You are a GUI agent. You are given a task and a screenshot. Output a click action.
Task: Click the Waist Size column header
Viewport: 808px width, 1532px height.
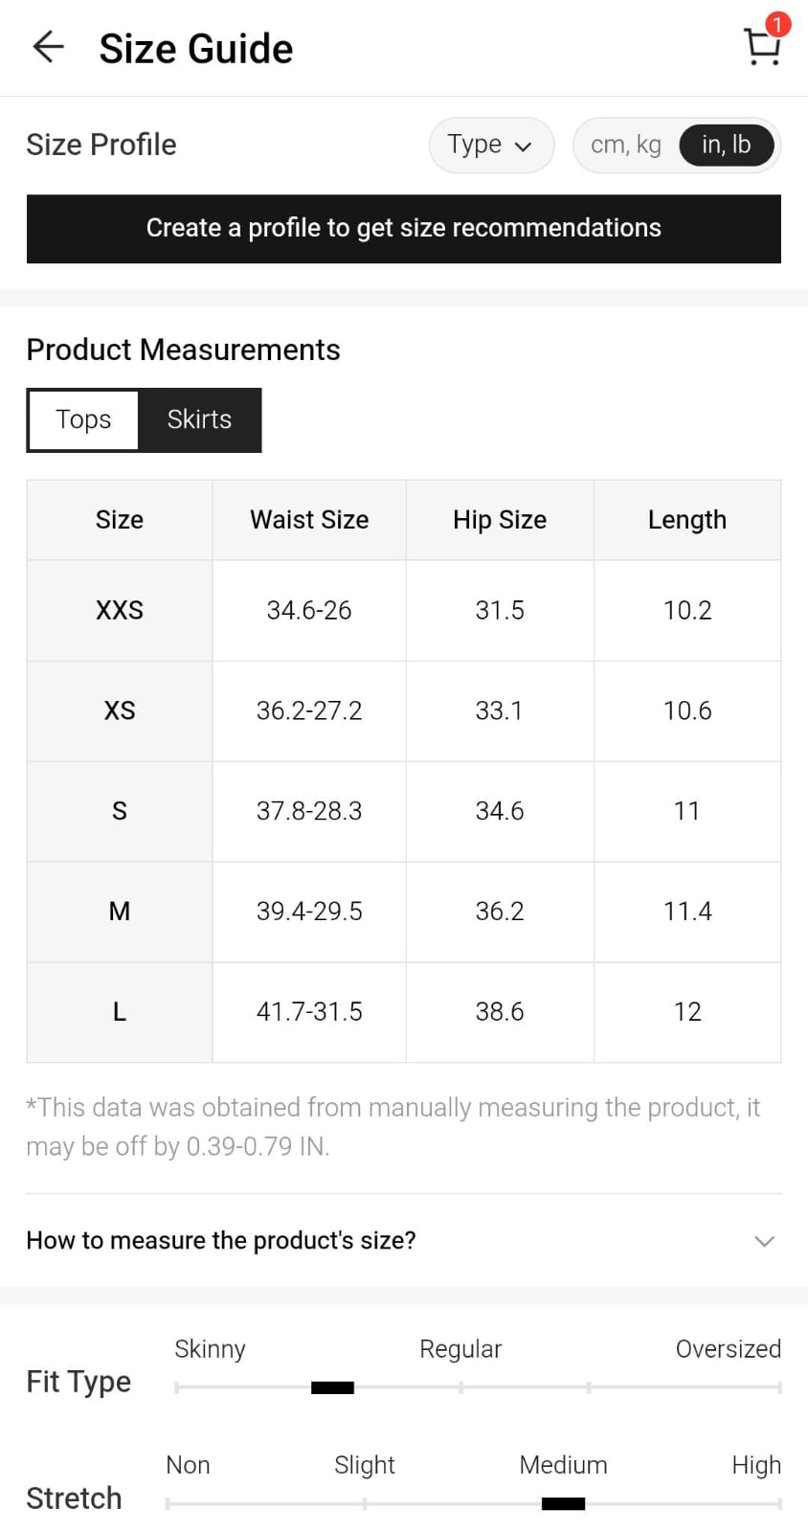[x=309, y=520]
